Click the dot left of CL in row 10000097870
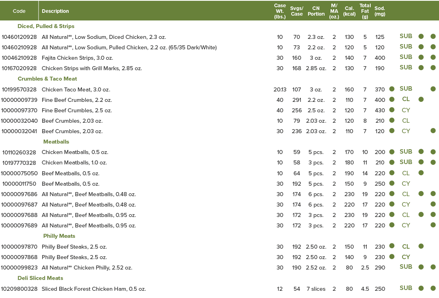This screenshot has width=439, height=298. pos(392,246)
